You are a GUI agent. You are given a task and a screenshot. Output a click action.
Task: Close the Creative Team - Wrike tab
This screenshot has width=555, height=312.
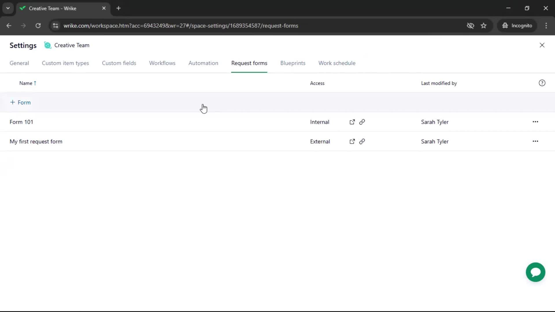[104, 8]
